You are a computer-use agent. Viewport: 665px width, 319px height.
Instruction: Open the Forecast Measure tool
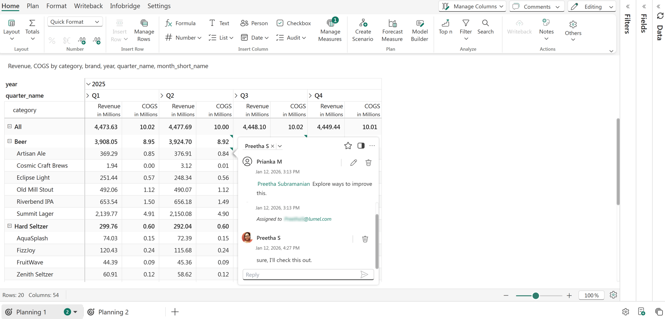click(392, 30)
